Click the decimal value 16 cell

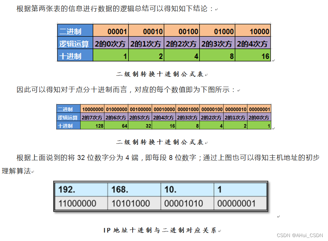click(x=252, y=55)
